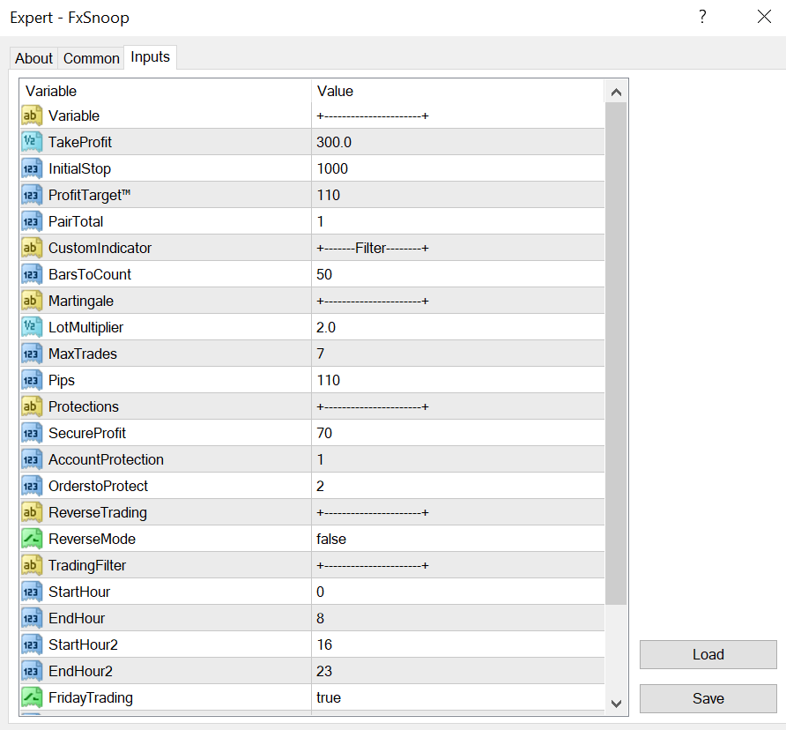
Task: Click the vertical scrollbar thumb
Action: pyautogui.click(x=616, y=353)
